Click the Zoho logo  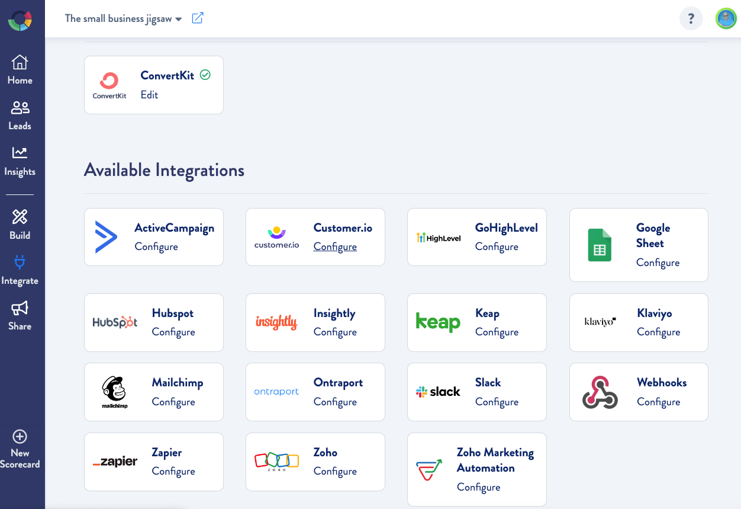coord(276,462)
